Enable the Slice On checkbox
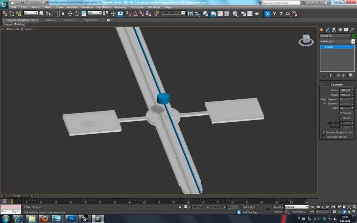 tap(341, 118)
